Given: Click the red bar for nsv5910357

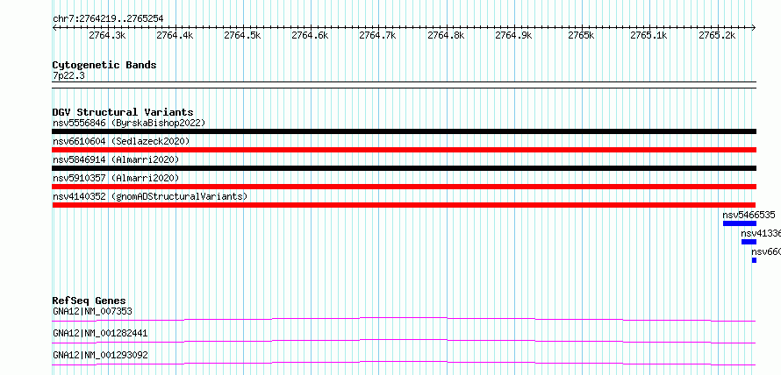Looking at the screenshot, I should coord(405,187).
